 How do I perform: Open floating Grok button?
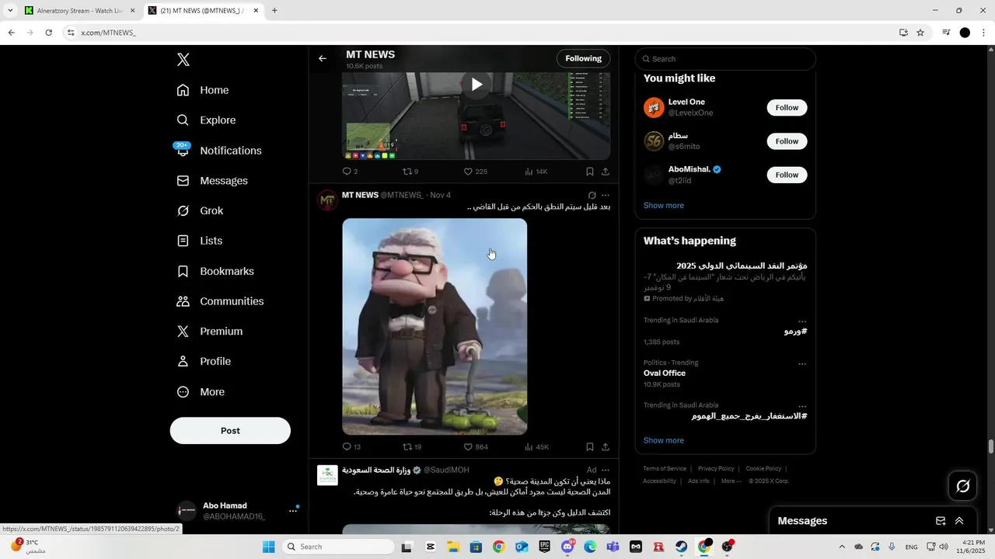[963, 486]
